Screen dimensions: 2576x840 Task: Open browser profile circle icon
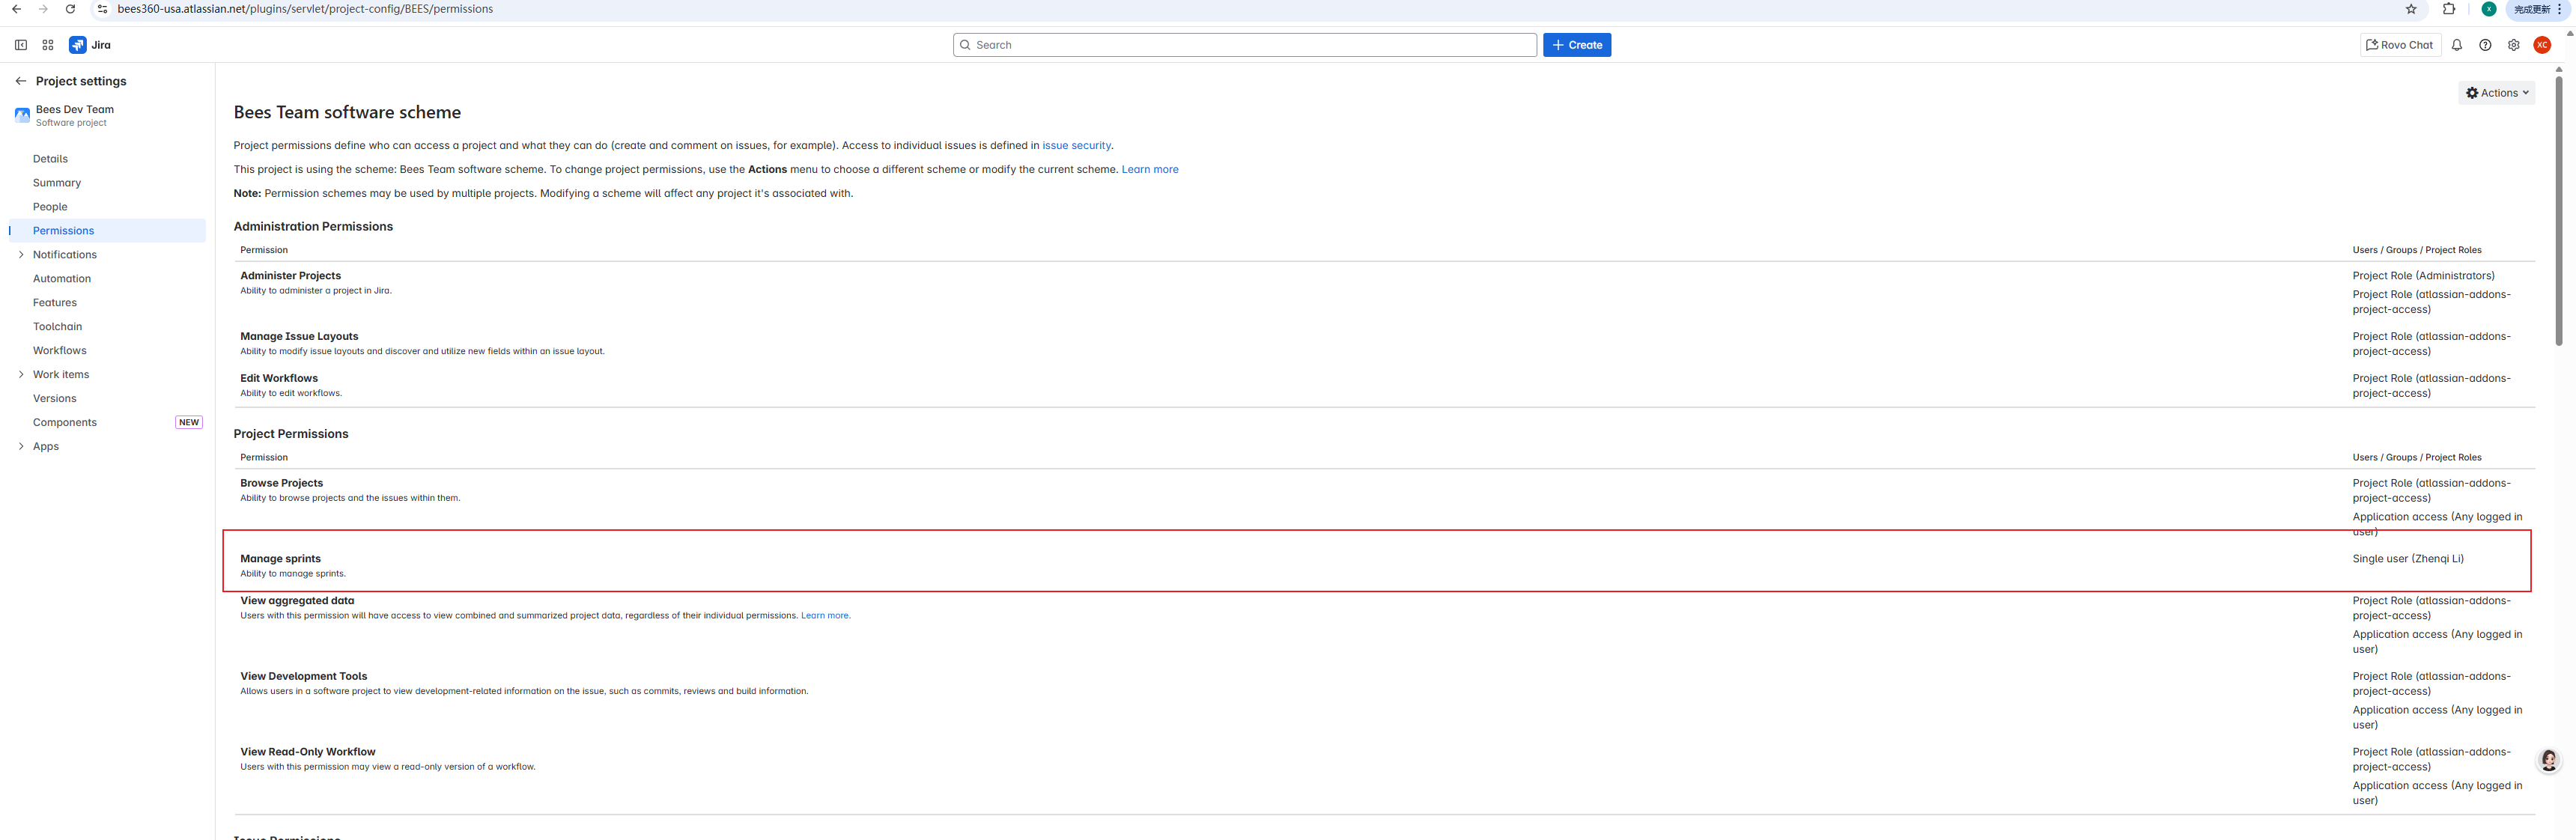(x=2489, y=9)
